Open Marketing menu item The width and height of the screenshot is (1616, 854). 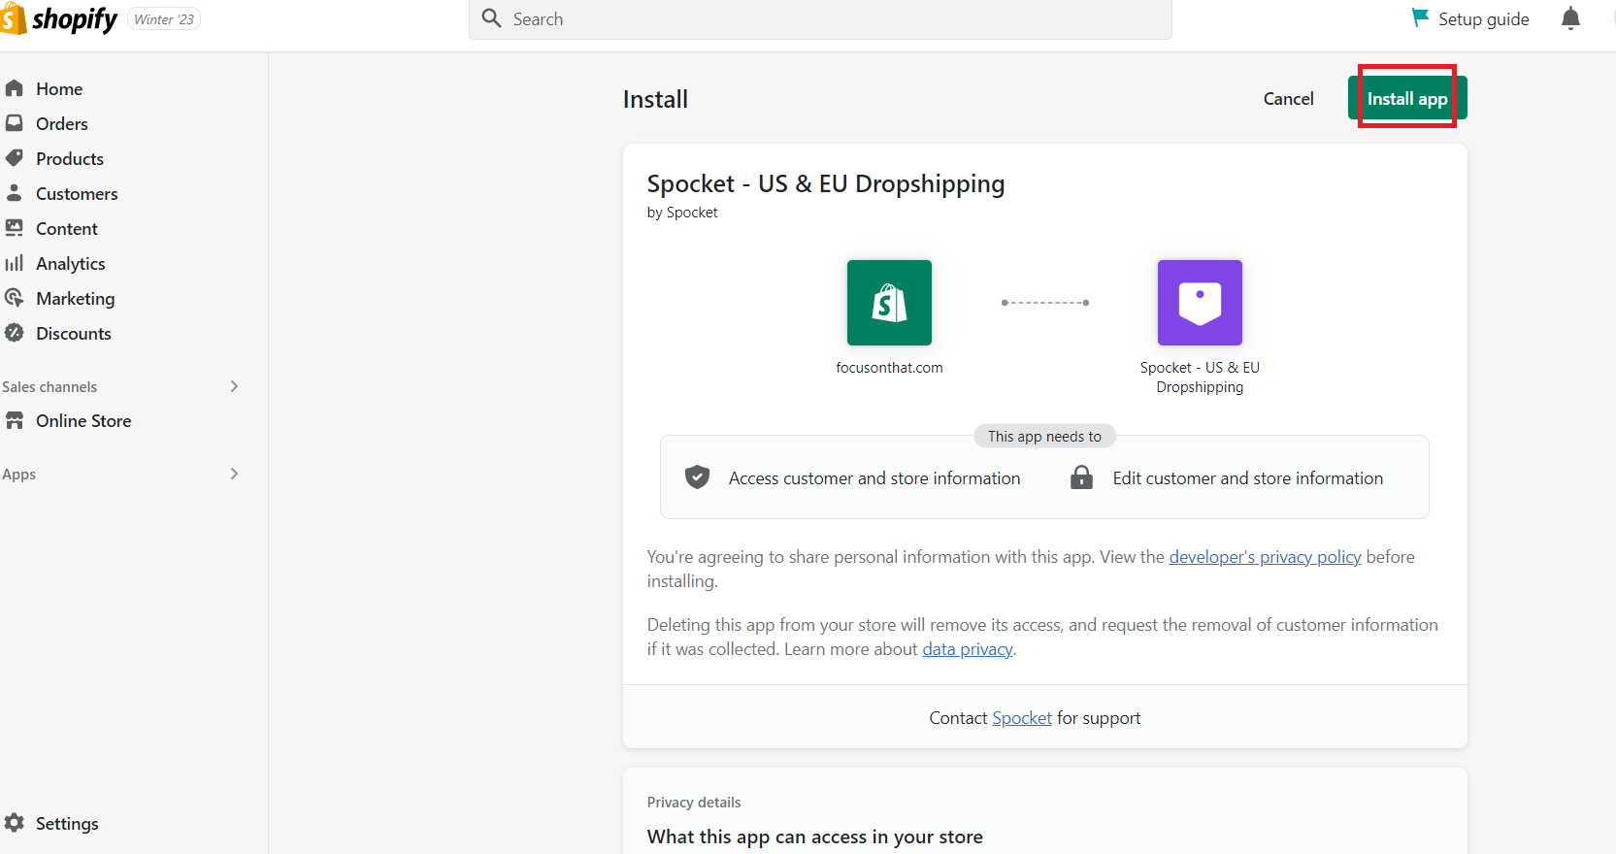pos(76,298)
